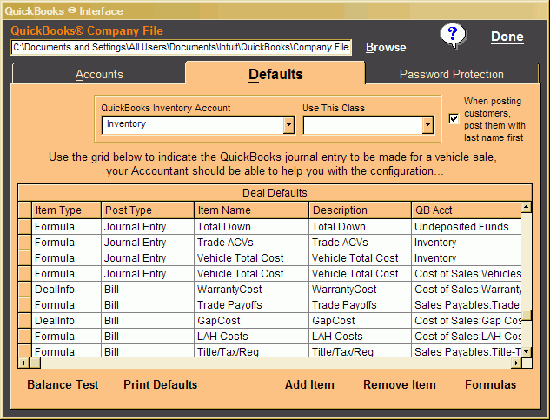
Task: Select row header for Trade Payoffs row
Action: coord(25,305)
